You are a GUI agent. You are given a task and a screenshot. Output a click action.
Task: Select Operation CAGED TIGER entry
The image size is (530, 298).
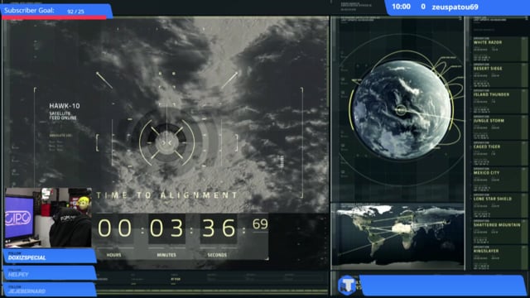[500, 153]
